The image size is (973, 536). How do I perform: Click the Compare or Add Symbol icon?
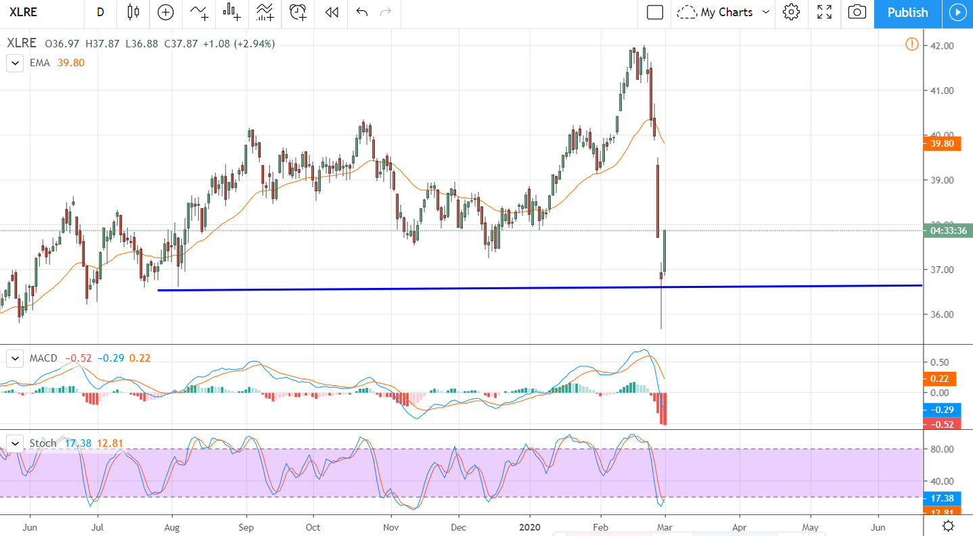click(165, 12)
